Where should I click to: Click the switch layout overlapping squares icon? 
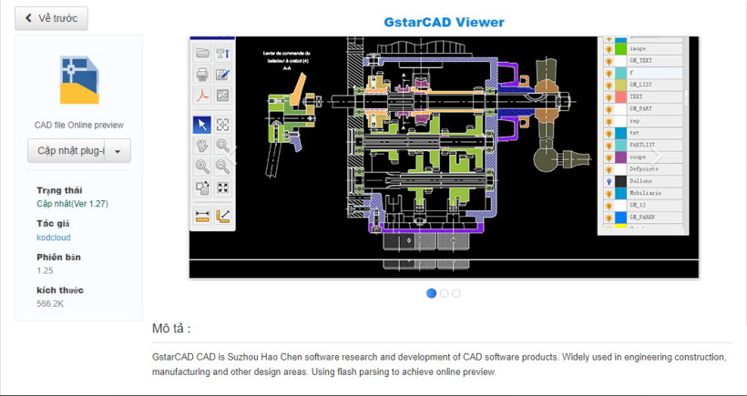[x=203, y=188]
